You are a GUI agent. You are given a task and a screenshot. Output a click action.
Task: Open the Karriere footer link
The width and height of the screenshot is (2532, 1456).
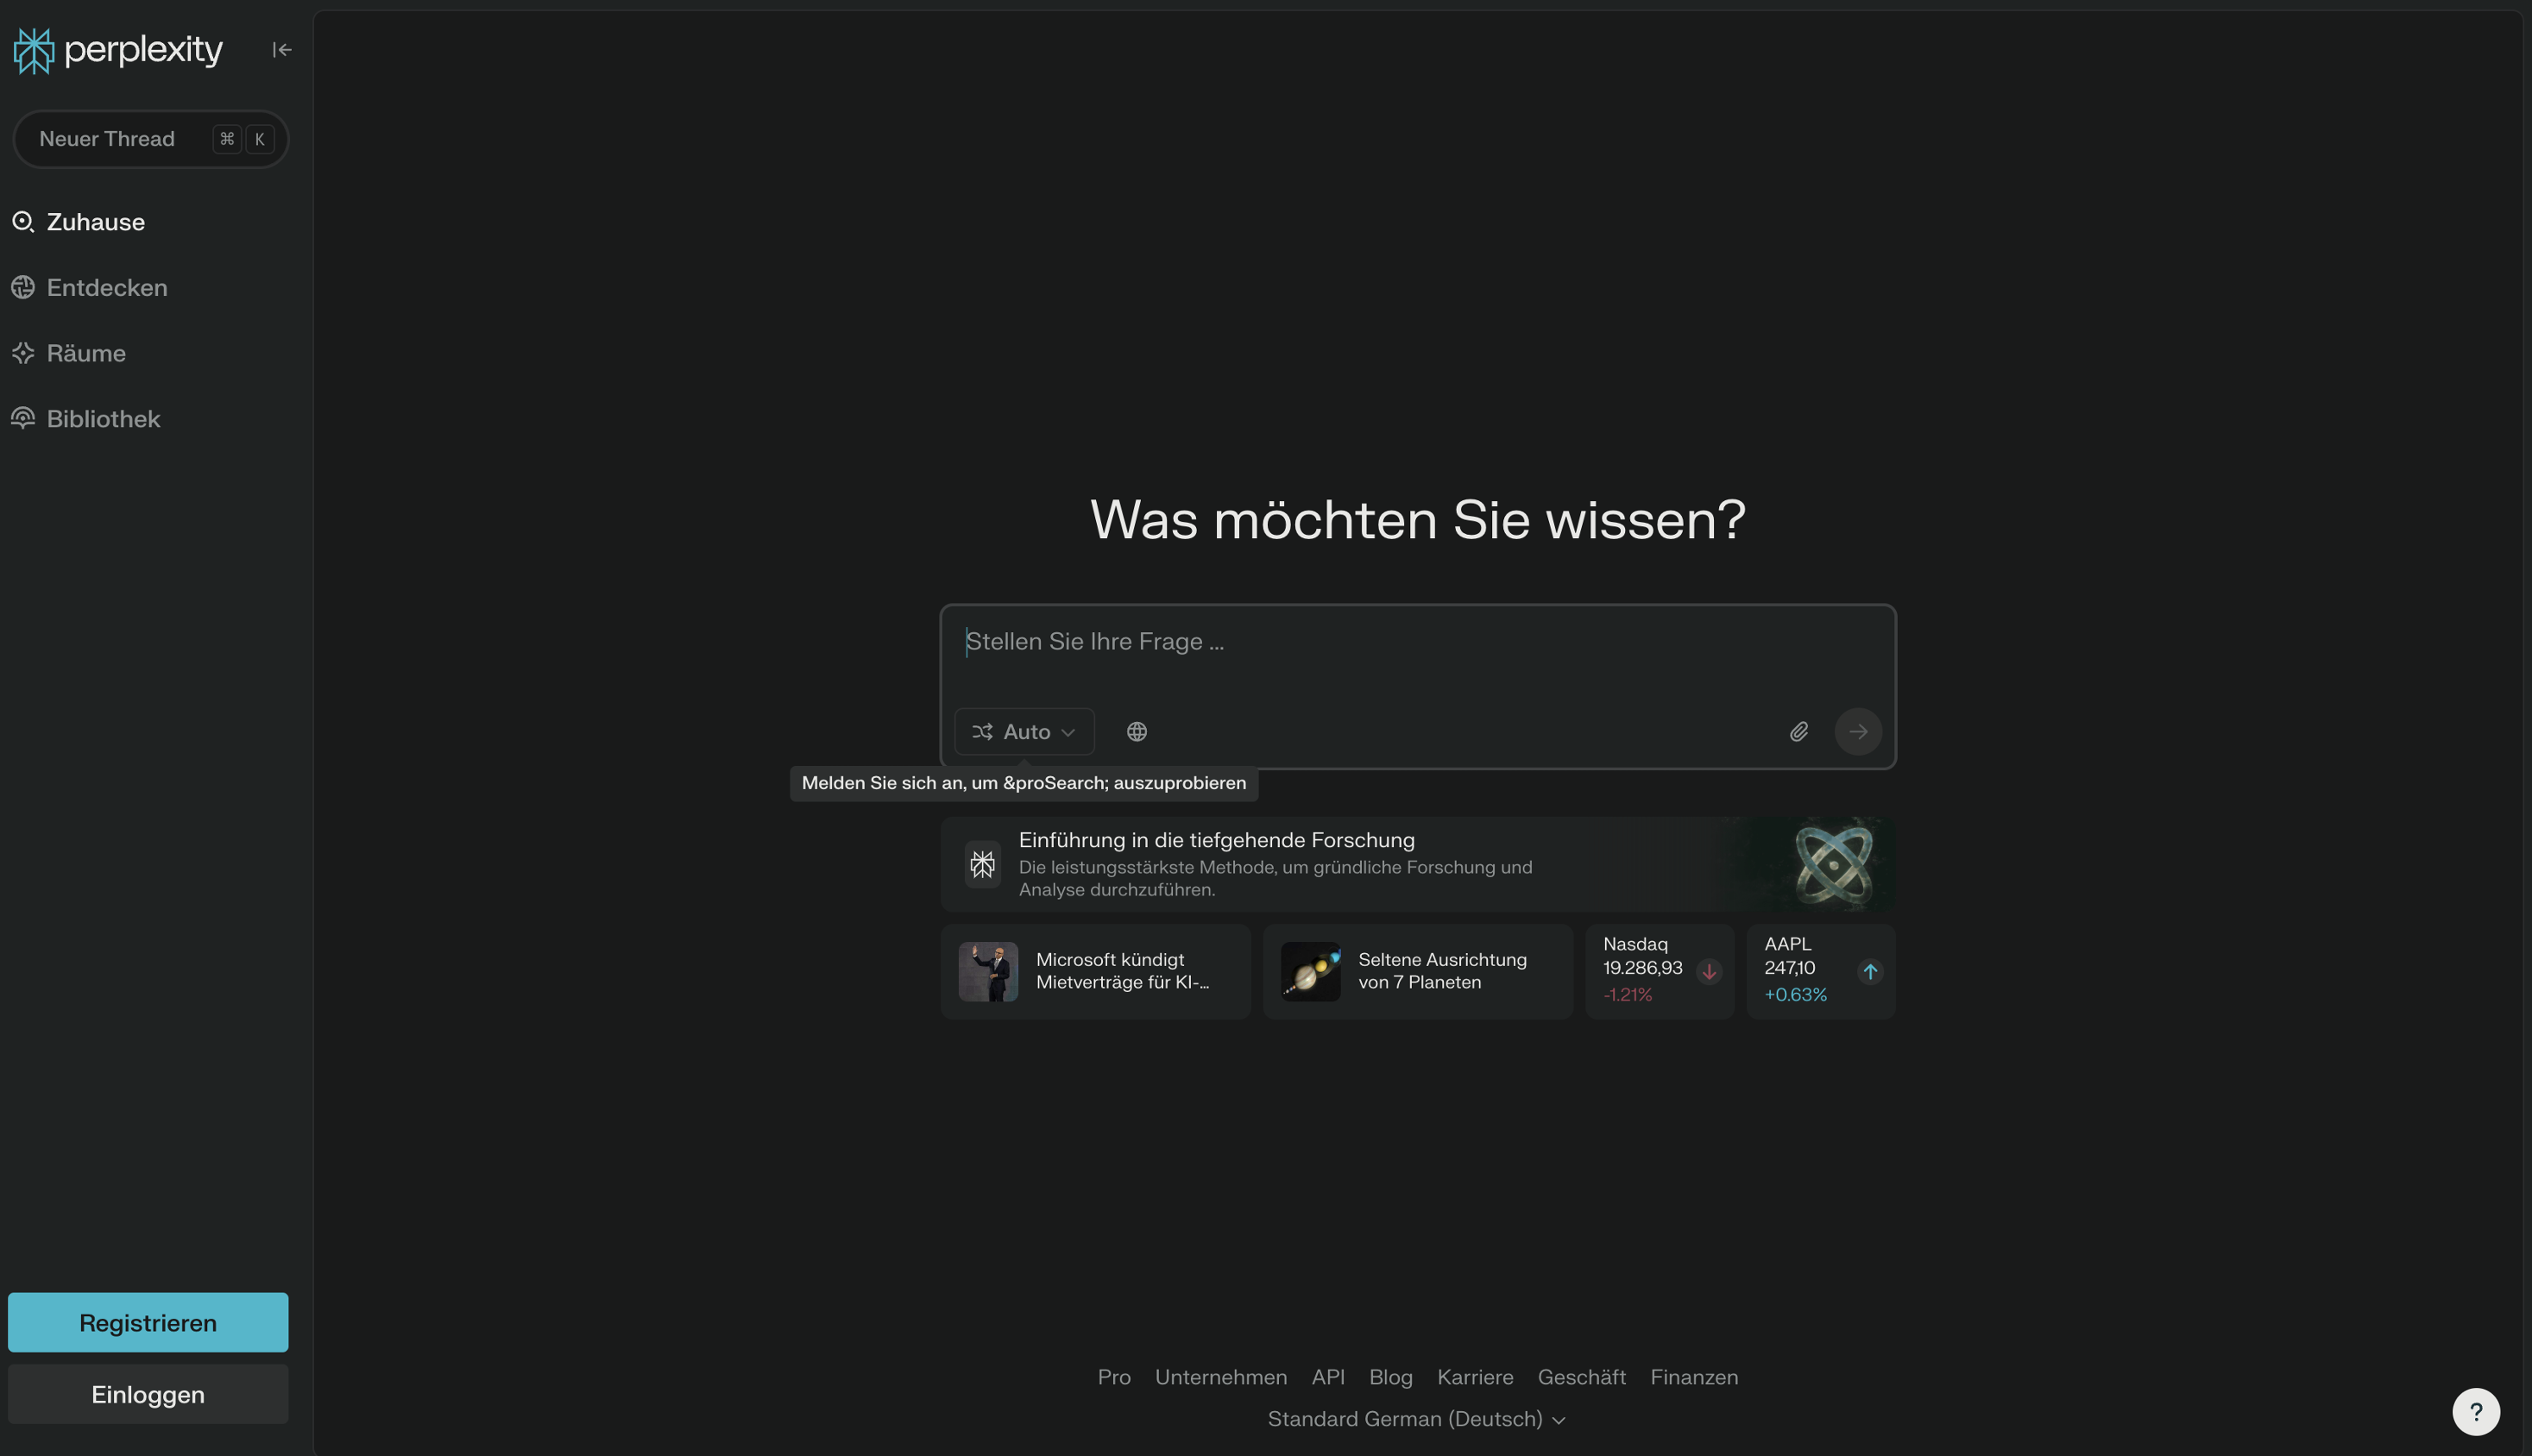pyautogui.click(x=1475, y=1377)
